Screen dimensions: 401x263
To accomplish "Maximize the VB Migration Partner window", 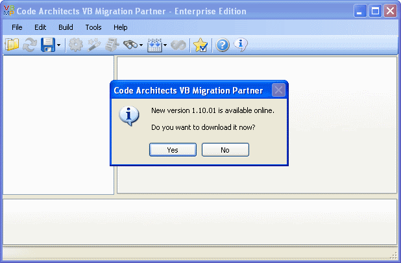I will point(375,11).
